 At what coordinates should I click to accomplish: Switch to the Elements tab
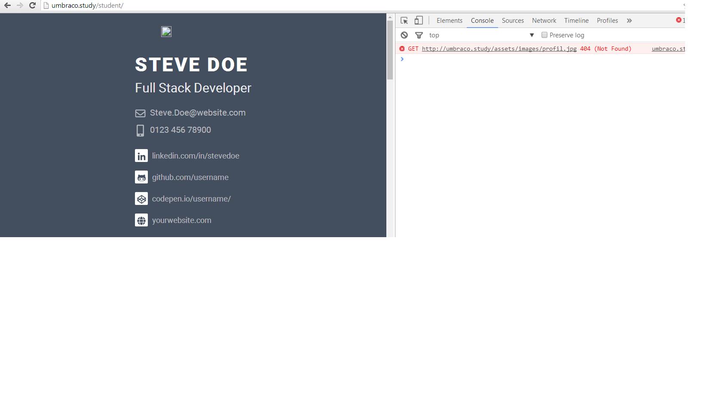450,20
